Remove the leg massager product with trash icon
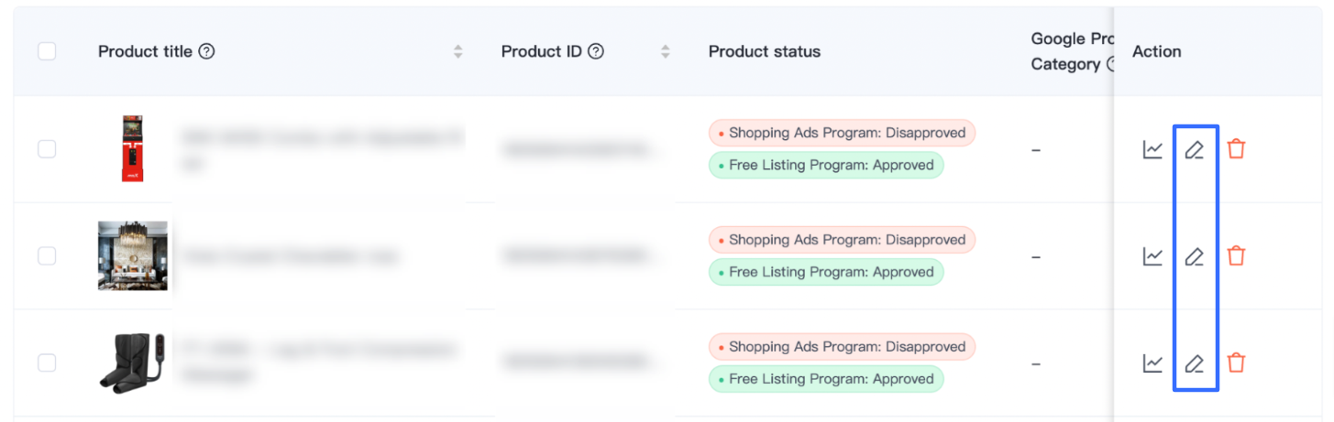1334x422 pixels. [1236, 363]
